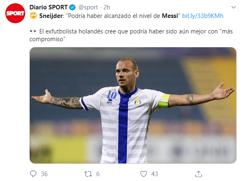Click the Diario SPORT display name
This screenshot has width=242, height=181.
pos(48,7)
